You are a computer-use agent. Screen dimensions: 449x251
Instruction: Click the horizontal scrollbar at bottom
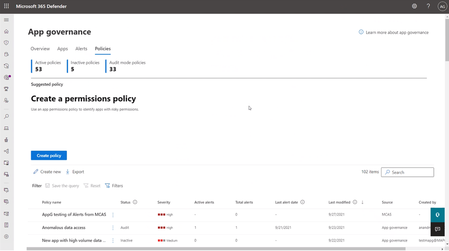[216, 249]
